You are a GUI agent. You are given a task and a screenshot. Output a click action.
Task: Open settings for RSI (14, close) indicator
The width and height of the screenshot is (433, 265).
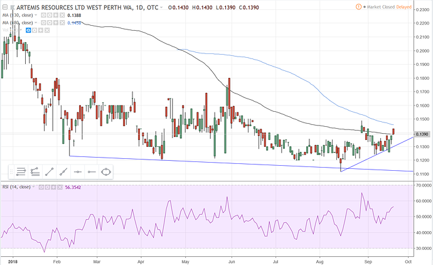click(x=47, y=187)
